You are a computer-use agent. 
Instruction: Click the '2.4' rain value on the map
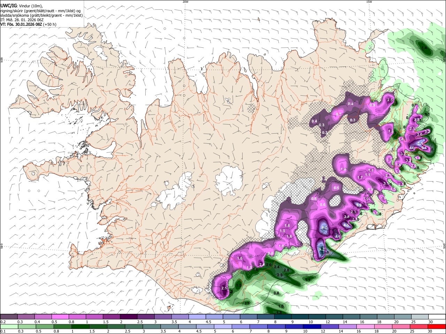pos(277,267)
